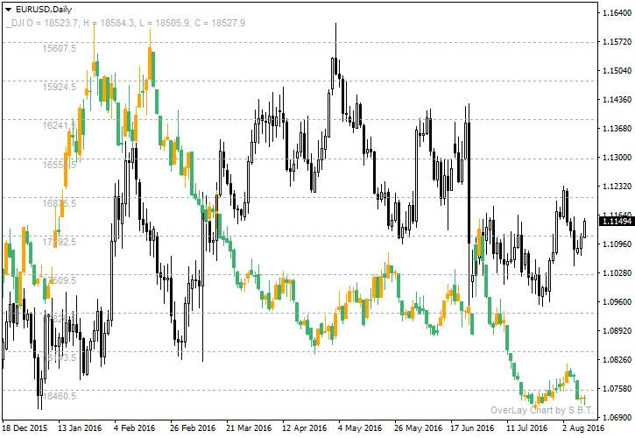
Task: Click the 21 Mar 2016 date label
Action: pos(249,428)
